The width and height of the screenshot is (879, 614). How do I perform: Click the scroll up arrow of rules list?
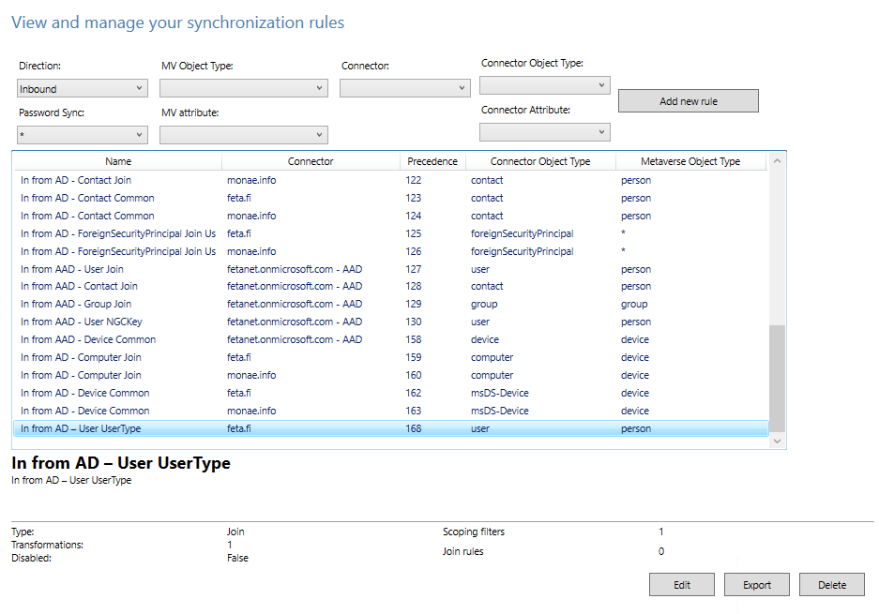click(x=776, y=162)
